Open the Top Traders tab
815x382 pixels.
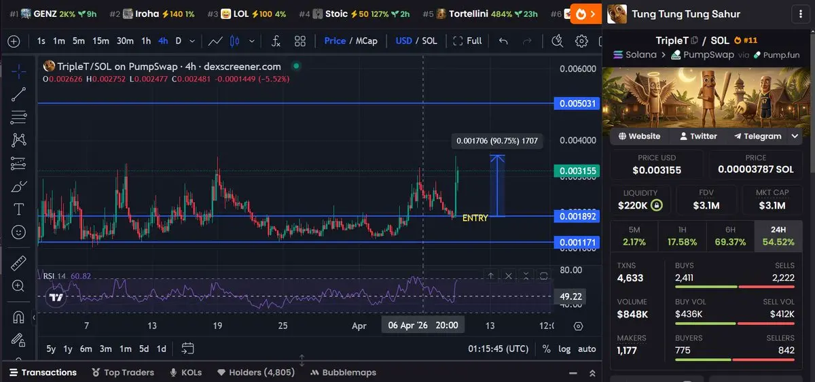(x=123, y=372)
